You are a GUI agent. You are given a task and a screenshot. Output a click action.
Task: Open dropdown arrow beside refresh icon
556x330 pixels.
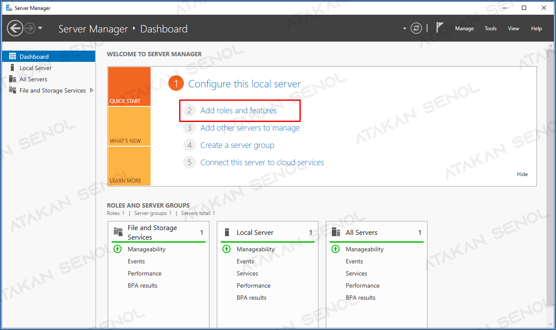pos(405,29)
